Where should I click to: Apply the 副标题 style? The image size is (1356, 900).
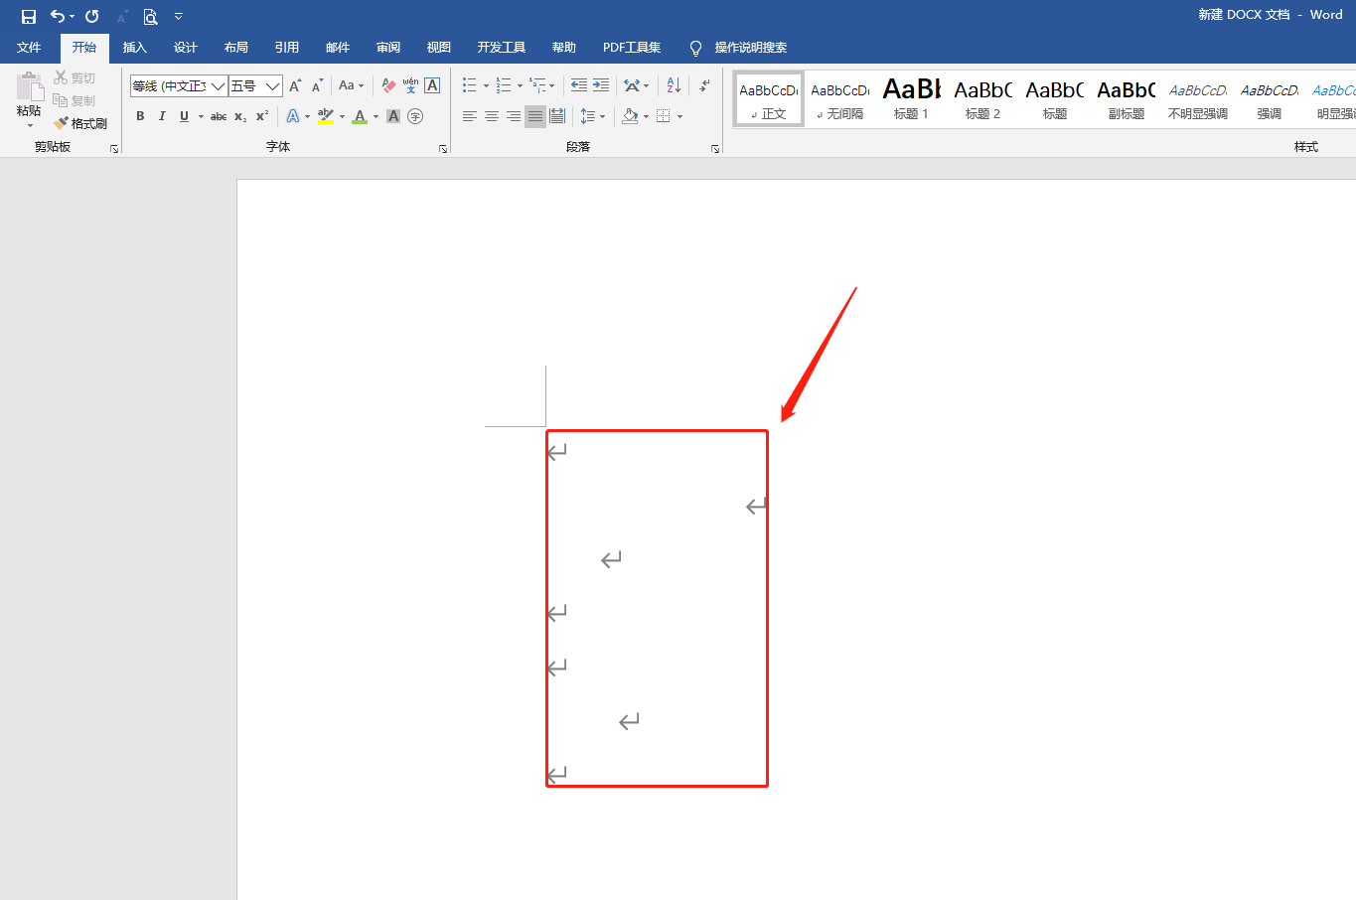1126,99
